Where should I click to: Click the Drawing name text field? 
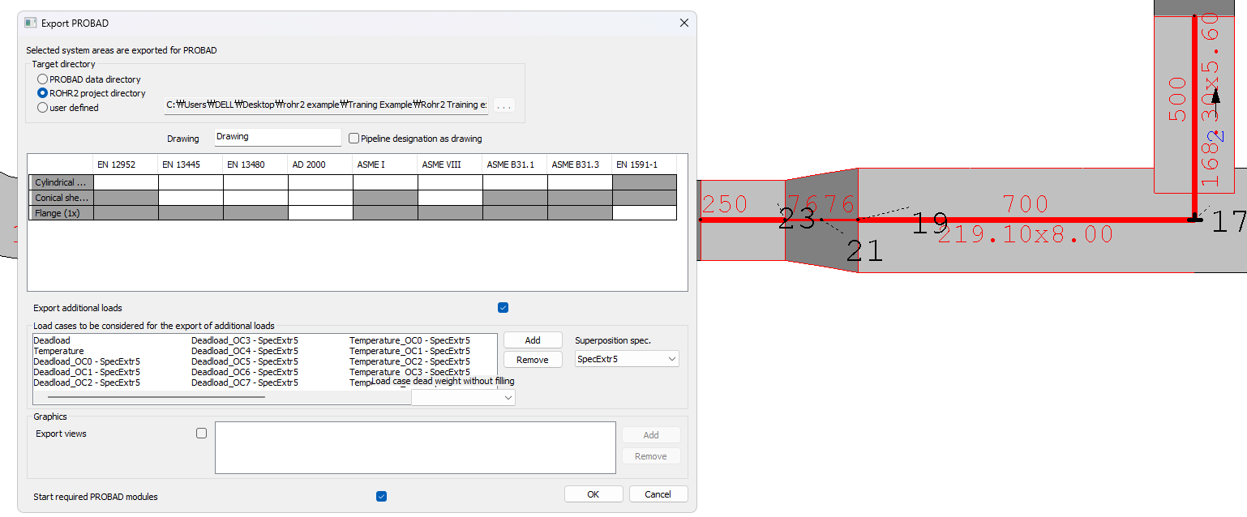(x=277, y=138)
